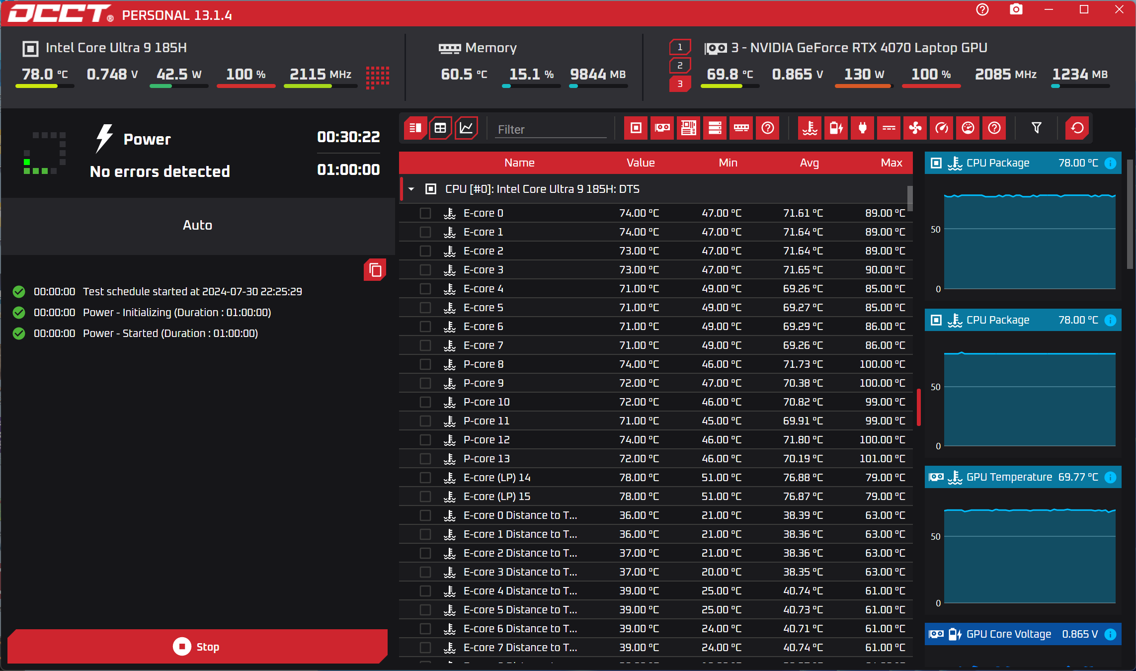Click the sensor table vertical scrollbar

tap(910, 198)
